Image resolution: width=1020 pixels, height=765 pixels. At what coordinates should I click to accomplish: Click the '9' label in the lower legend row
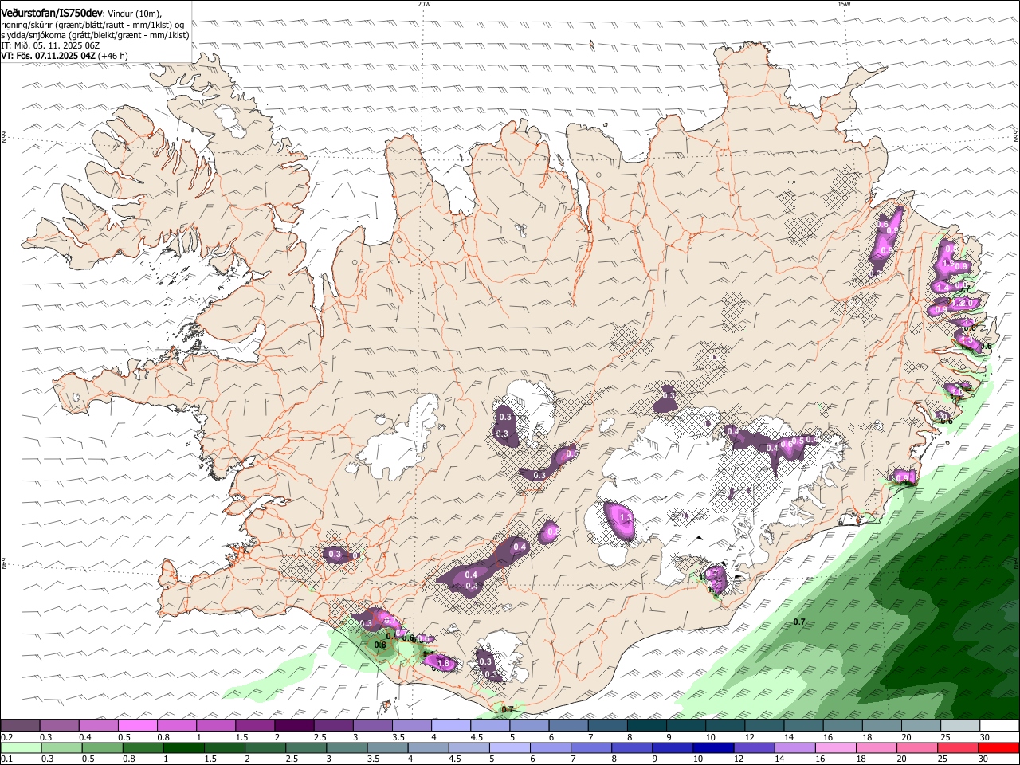(x=656, y=760)
